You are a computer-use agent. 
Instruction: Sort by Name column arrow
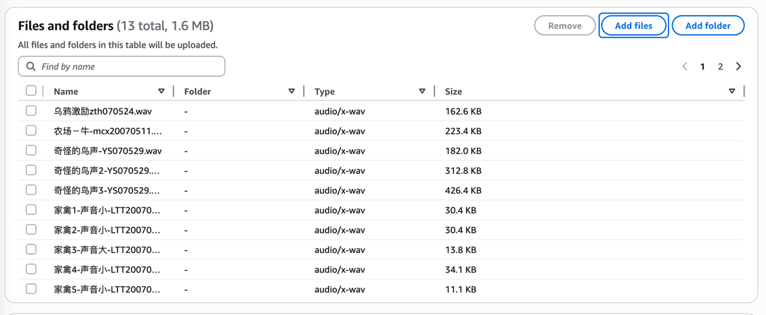161,91
